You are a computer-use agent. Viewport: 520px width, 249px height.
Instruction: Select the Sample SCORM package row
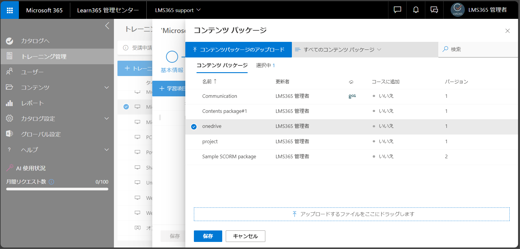point(352,157)
